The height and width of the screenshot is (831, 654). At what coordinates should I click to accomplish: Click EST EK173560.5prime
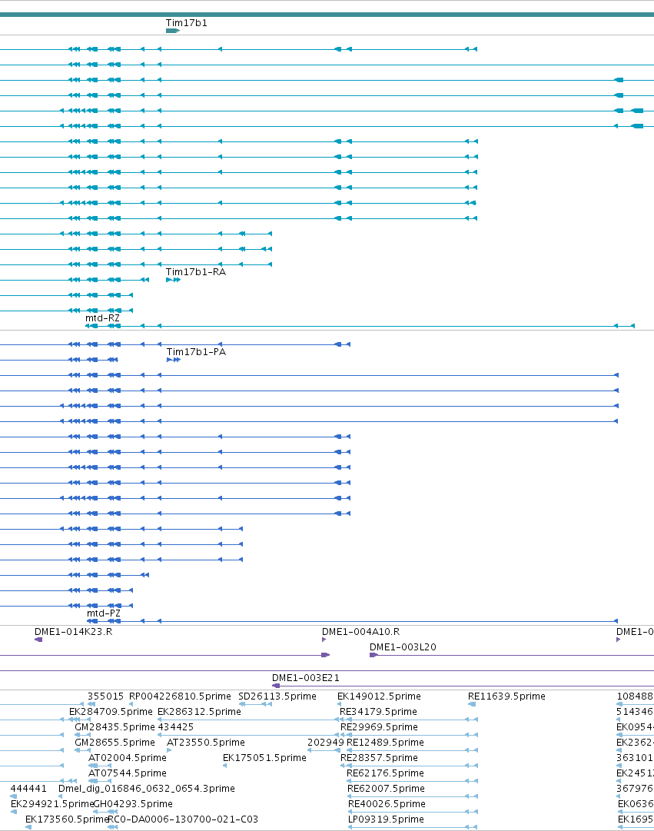click(x=67, y=819)
